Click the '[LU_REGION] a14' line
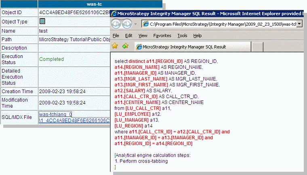Viewport: 307px width, 175px height. (134, 126)
